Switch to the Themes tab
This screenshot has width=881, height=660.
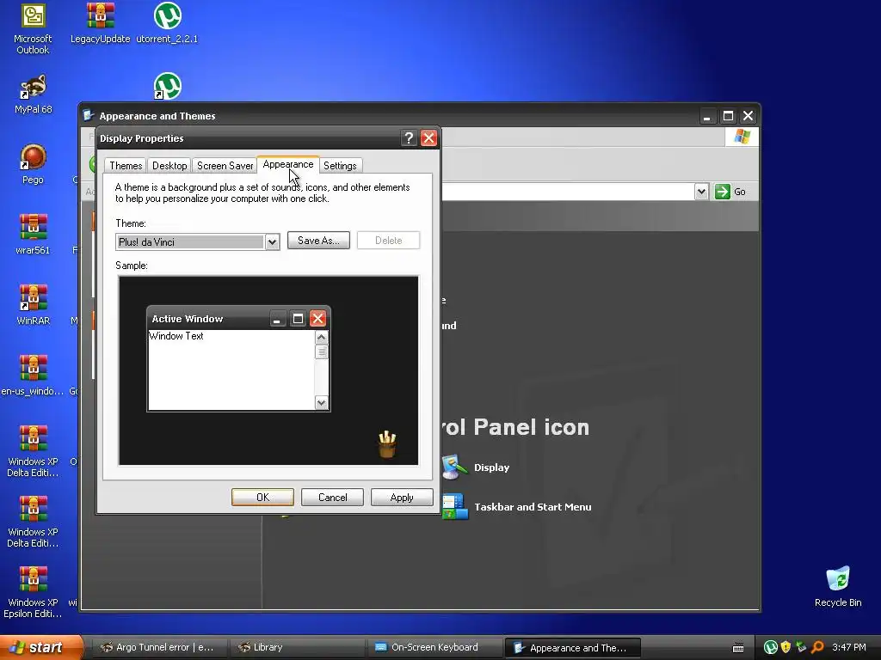(x=126, y=166)
